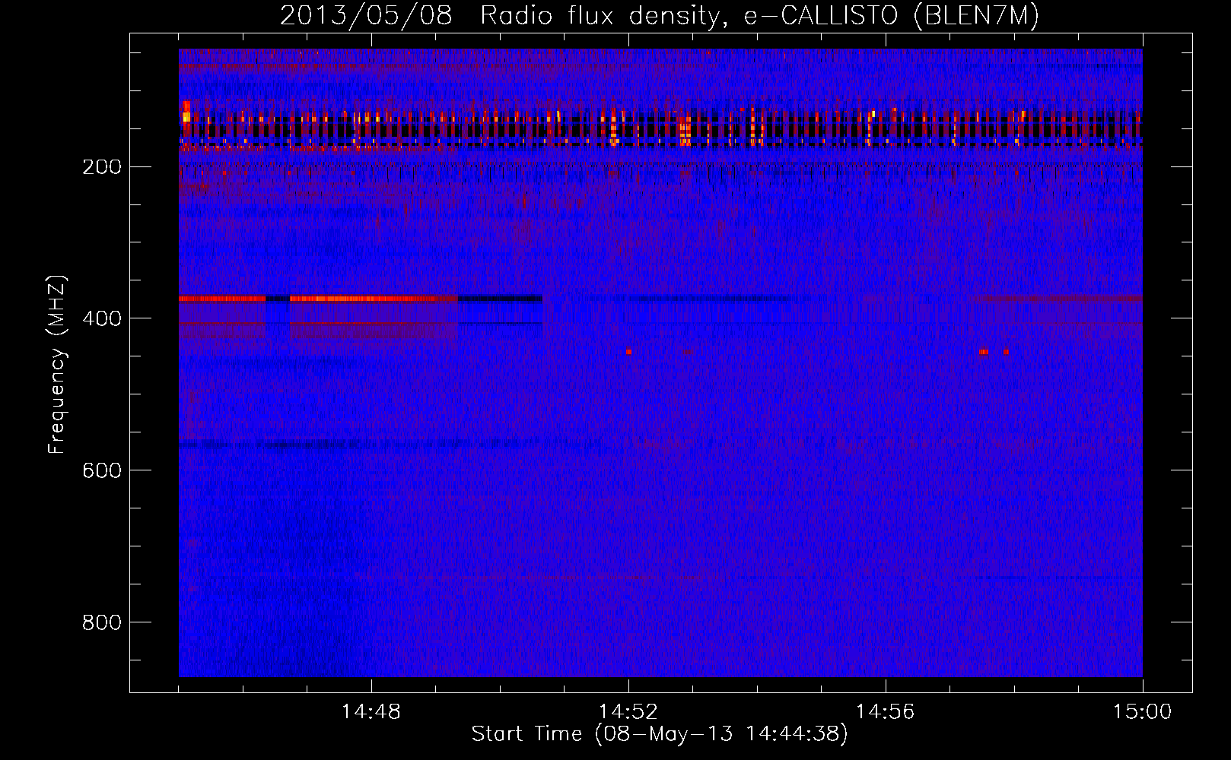1231x760 pixels.
Task: Select the "15:00" time tick label
Action: (1143, 712)
